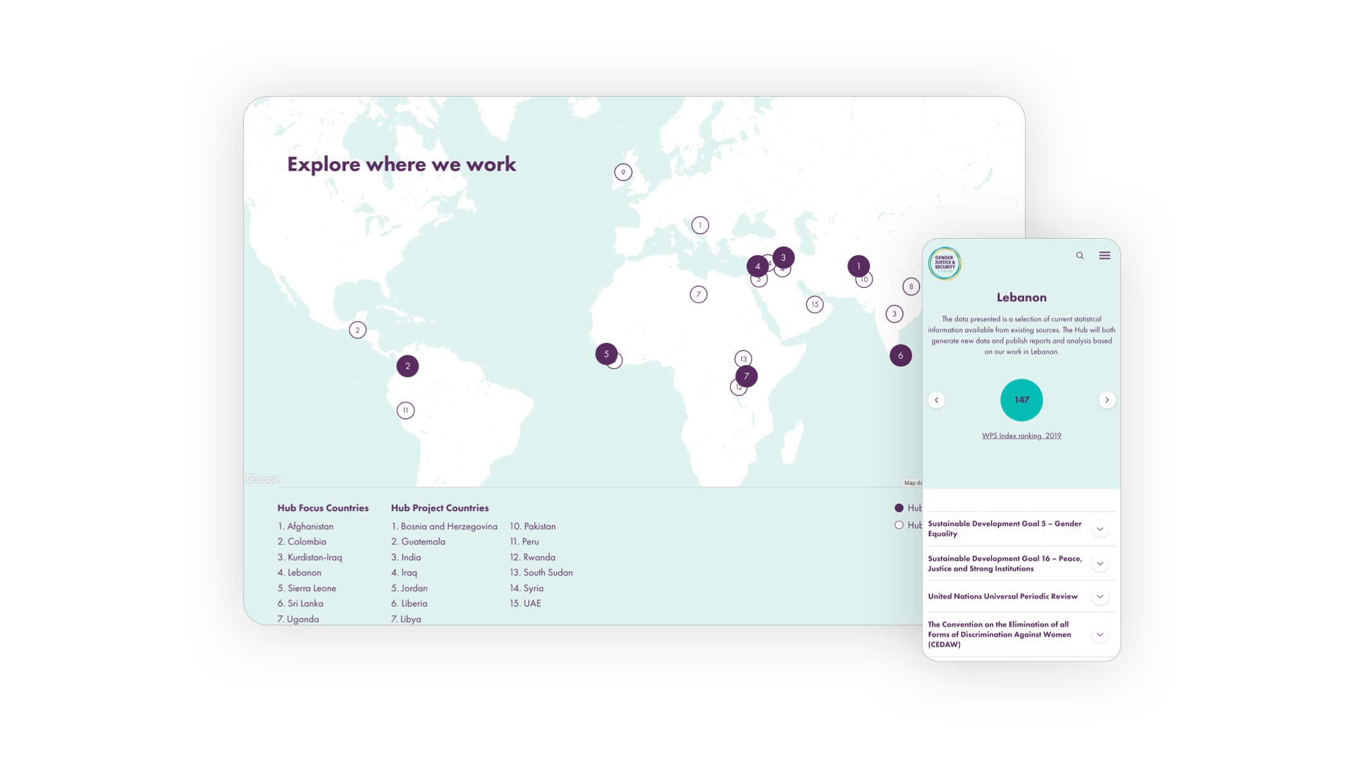This screenshot has width=1365, height=758.
Task: Go to previous statistic with left arrow
Action: tap(937, 400)
